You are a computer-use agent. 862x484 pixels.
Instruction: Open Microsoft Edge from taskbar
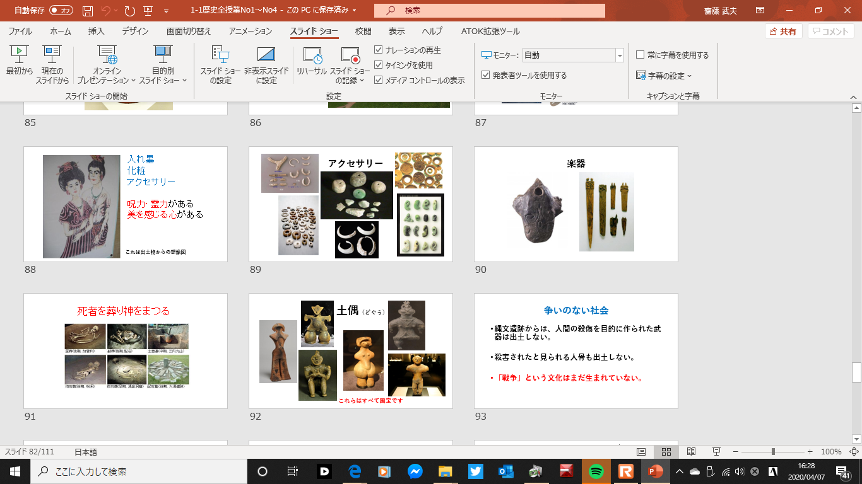pyautogui.click(x=354, y=471)
